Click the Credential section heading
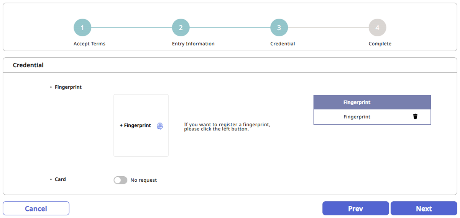The image size is (460, 218). (x=28, y=65)
